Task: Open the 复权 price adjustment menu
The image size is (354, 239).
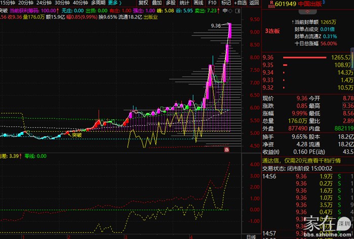Action: tap(144, 3)
